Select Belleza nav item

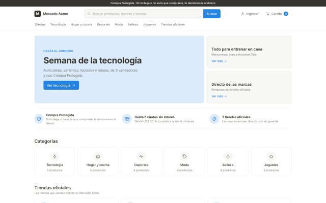[133, 24]
